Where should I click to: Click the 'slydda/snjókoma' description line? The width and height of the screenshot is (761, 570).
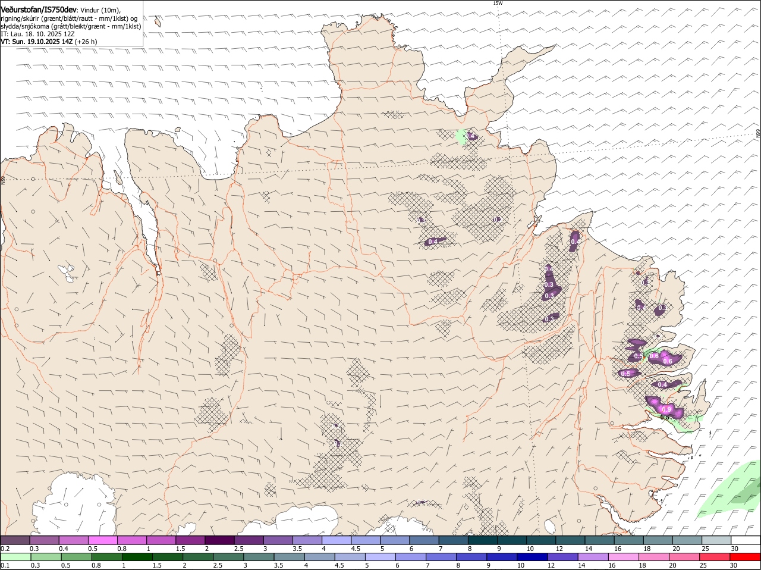[x=71, y=26]
